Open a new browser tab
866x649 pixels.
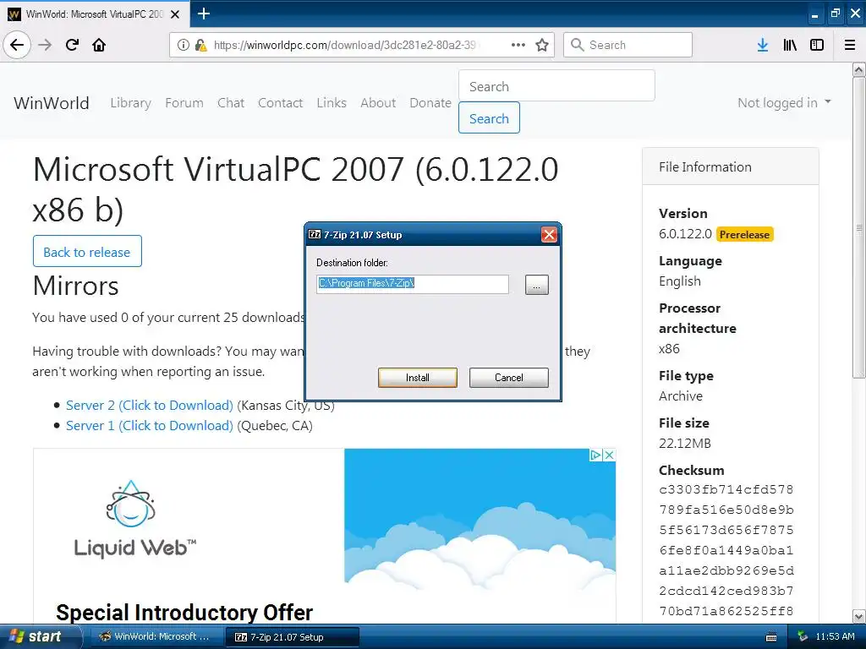pos(203,14)
